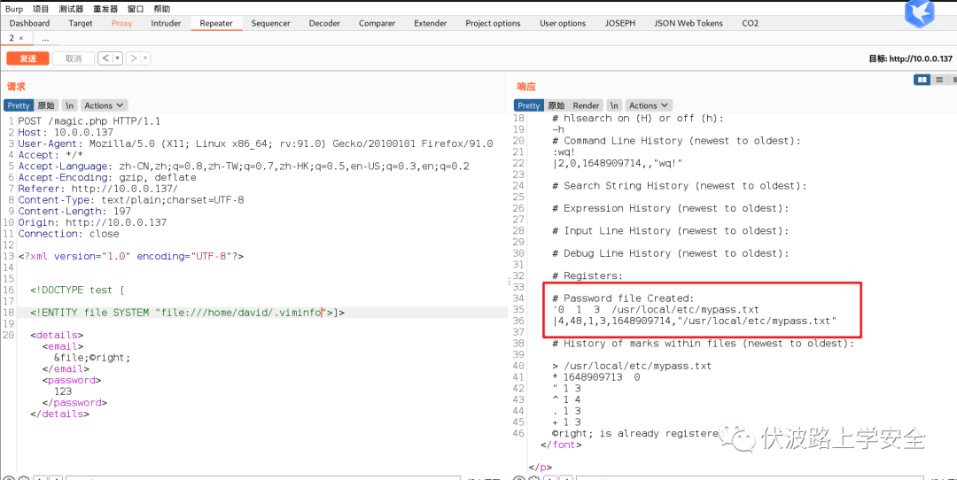Switch to the Sequencer tab

(x=270, y=23)
